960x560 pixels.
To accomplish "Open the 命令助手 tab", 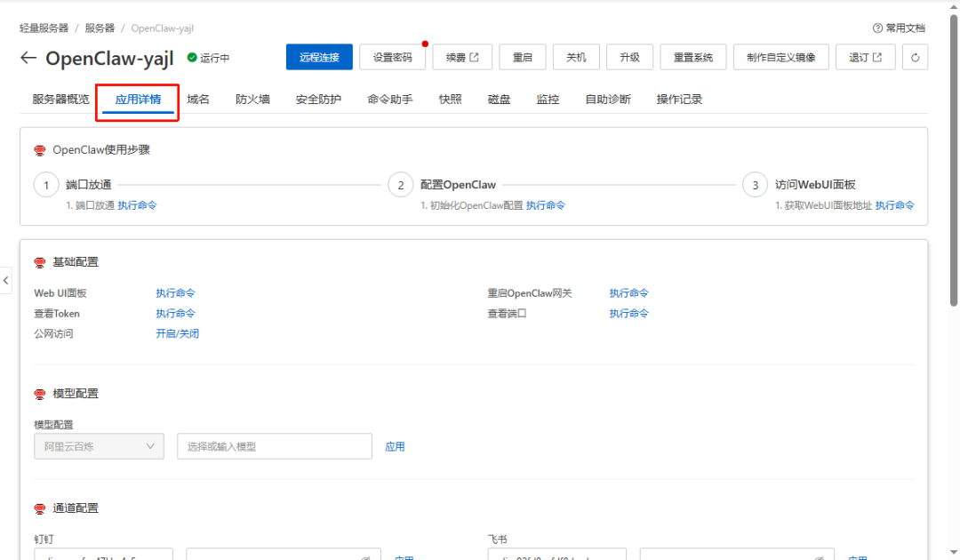I will pos(390,100).
